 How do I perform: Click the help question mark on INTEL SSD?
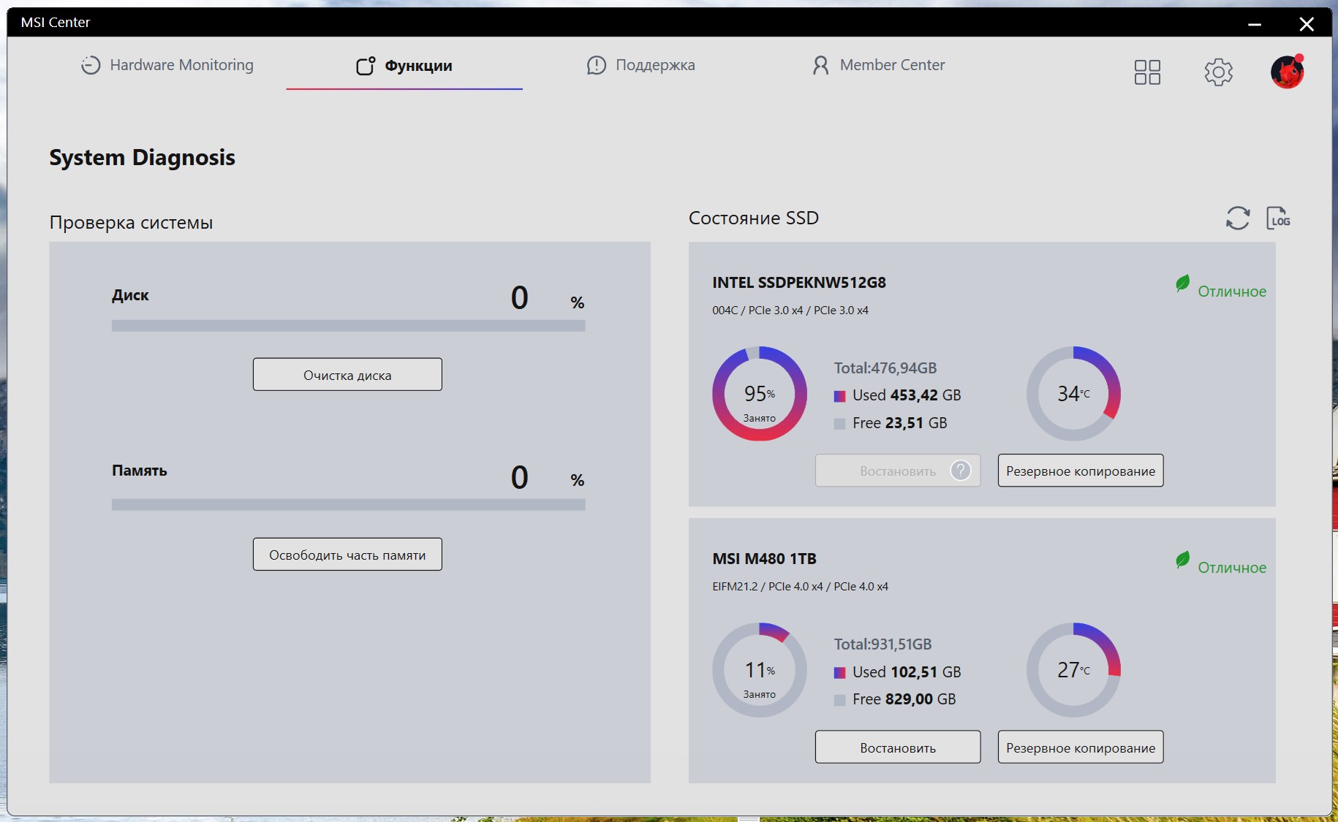click(961, 471)
